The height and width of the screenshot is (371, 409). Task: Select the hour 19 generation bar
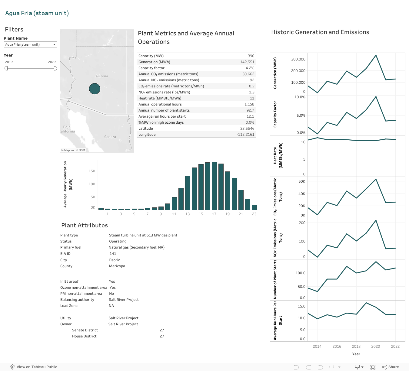coord(228,190)
